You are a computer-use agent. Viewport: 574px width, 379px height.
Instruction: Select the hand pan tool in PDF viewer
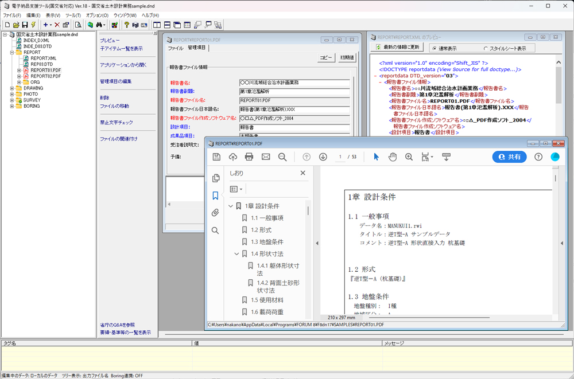(393, 157)
